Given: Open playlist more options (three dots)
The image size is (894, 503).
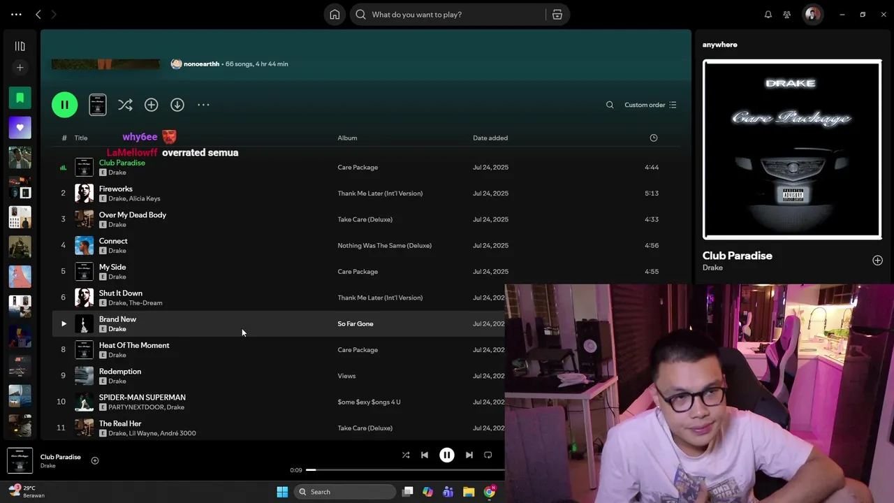Looking at the screenshot, I should click(203, 105).
